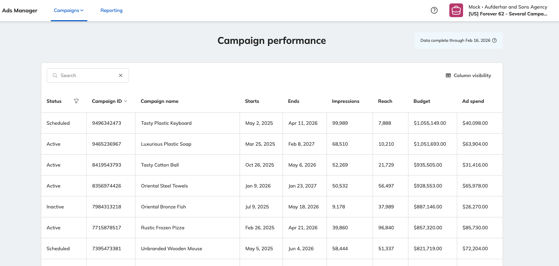559x266 pixels.
Task: Open the Column visibility options
Action: click(x=472, y=75)
